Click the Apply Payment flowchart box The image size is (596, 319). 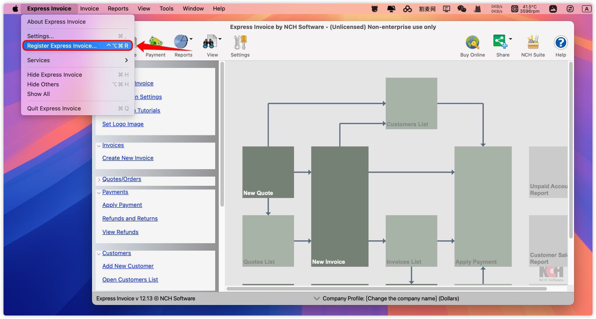coord(483,206)
